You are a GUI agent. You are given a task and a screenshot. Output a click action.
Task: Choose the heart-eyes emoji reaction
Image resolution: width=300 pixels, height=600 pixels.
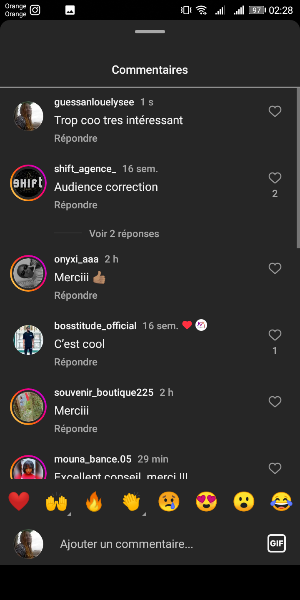[206, 501]
